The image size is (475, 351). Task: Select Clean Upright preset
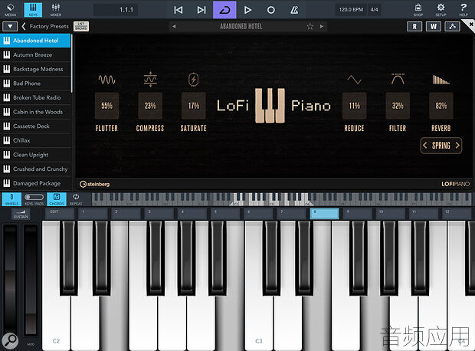pyautogui.click(x=35, y=155)
